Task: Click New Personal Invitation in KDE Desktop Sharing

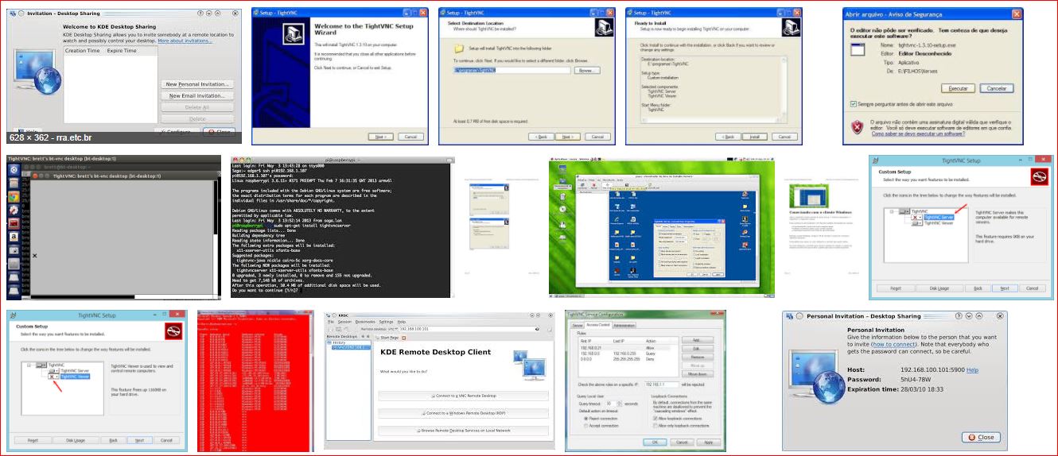Action: pos(196,83)
